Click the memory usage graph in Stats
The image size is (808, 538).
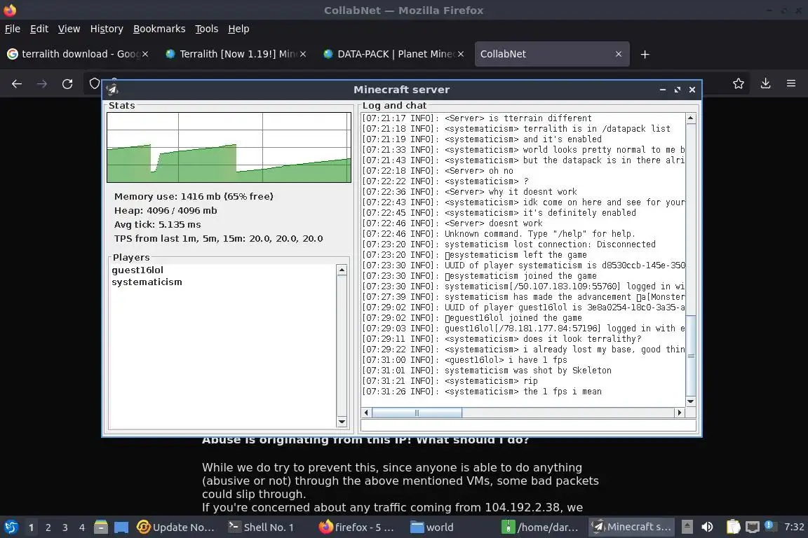pos(229,147)
